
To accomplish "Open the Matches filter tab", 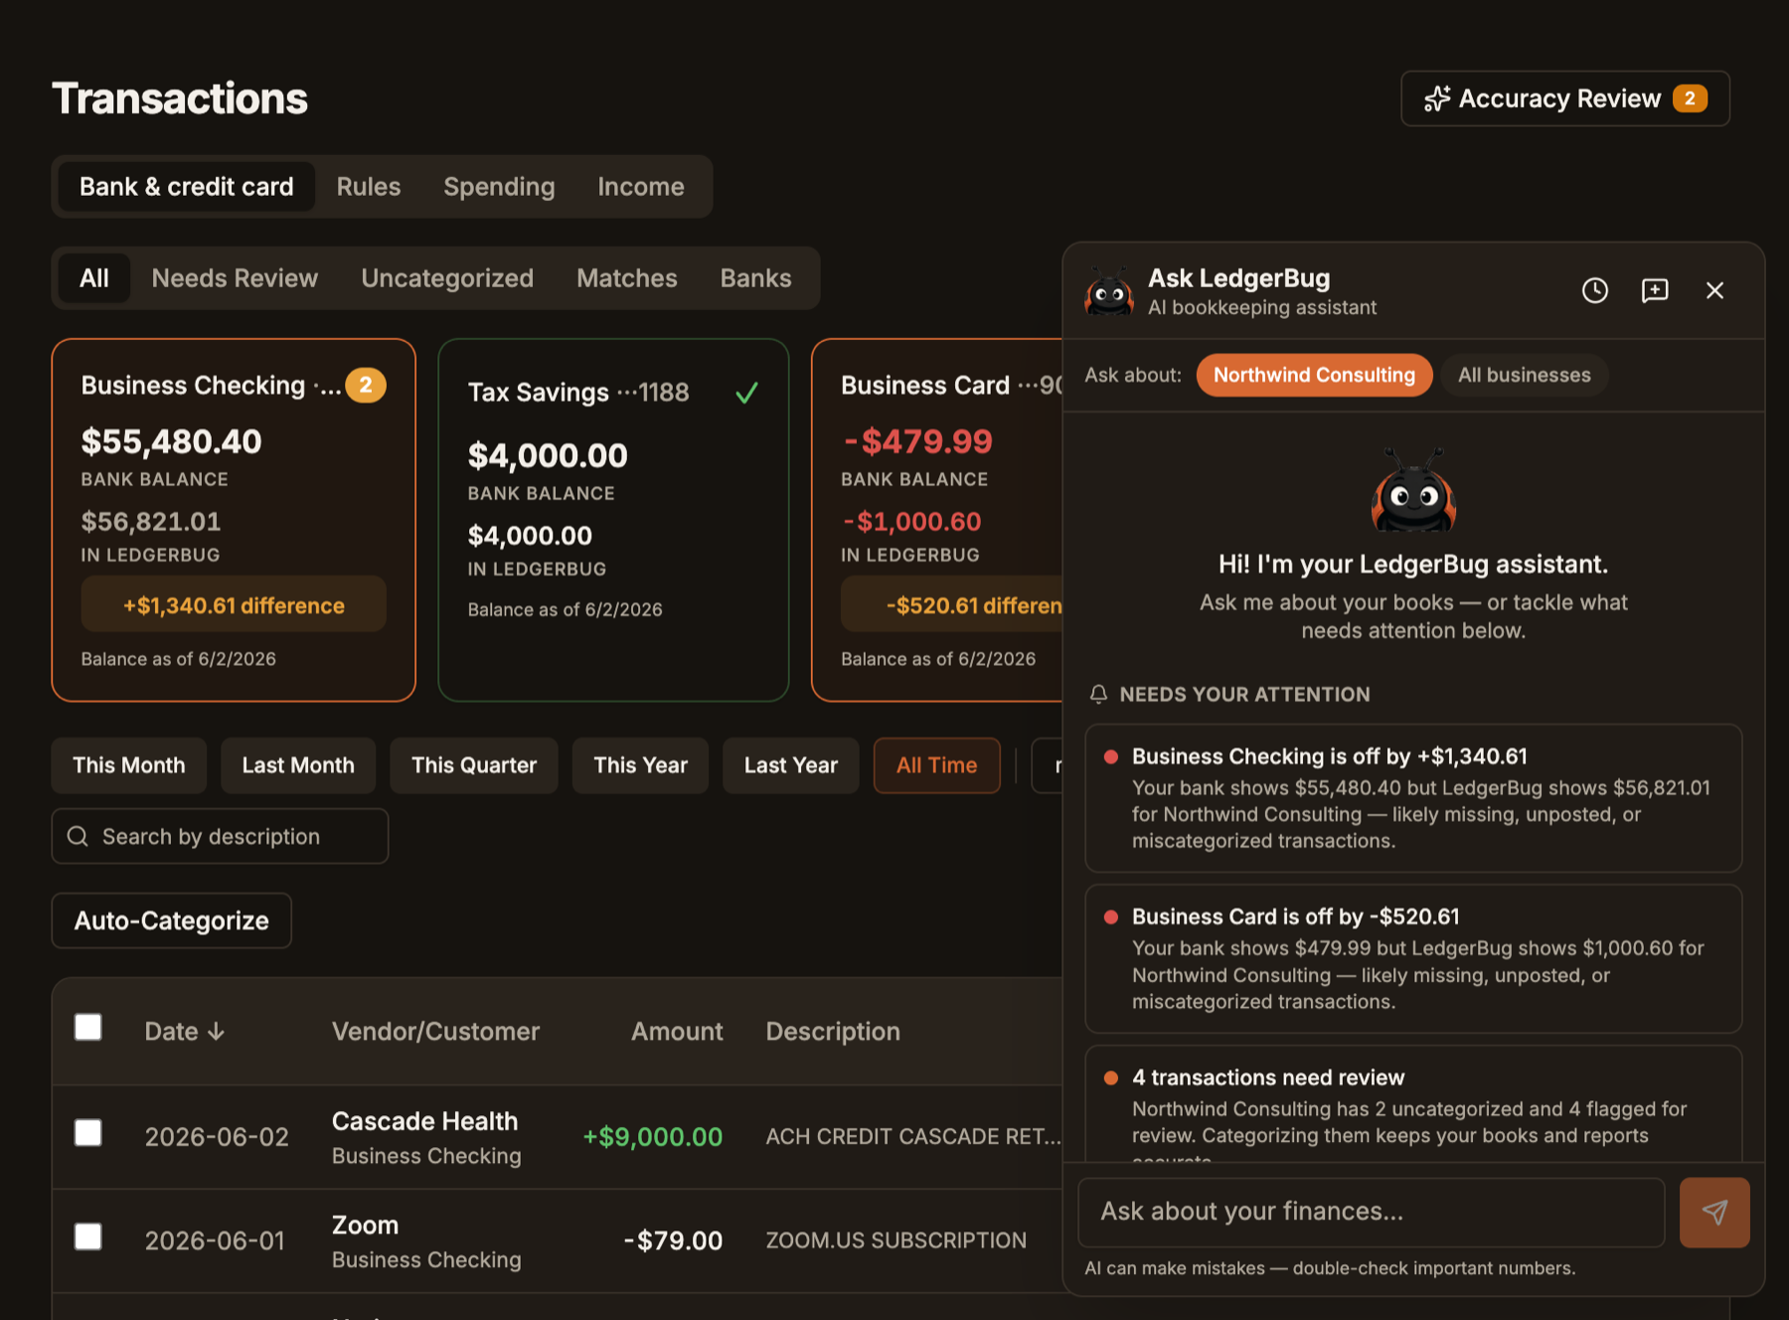I will tap(627, 278).
